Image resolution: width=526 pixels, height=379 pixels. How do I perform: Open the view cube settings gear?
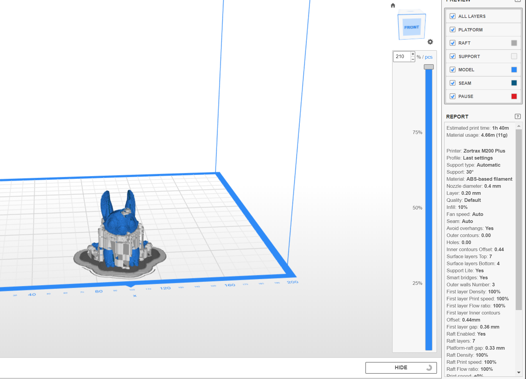(430, 42)
